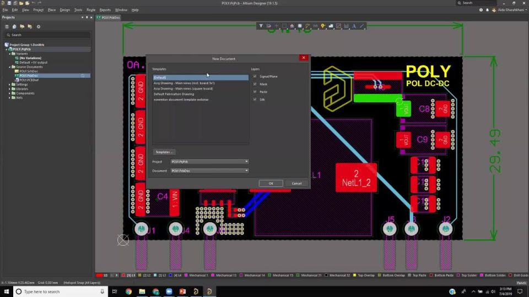Open the Panels button at bottom right
529x297 pixels.
[x=522, y=283]
